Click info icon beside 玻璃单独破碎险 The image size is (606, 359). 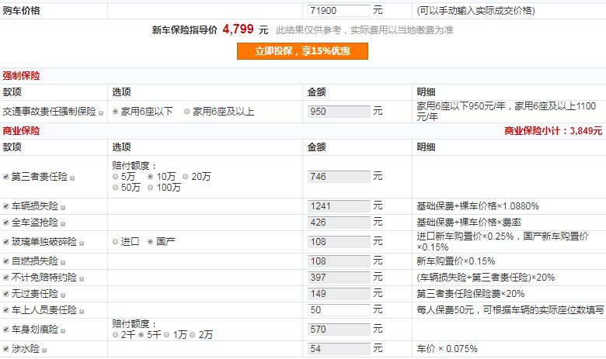(82, 243)
